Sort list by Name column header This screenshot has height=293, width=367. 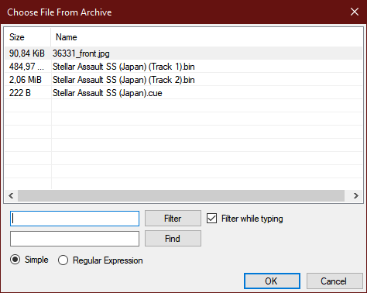click(207, 37)
